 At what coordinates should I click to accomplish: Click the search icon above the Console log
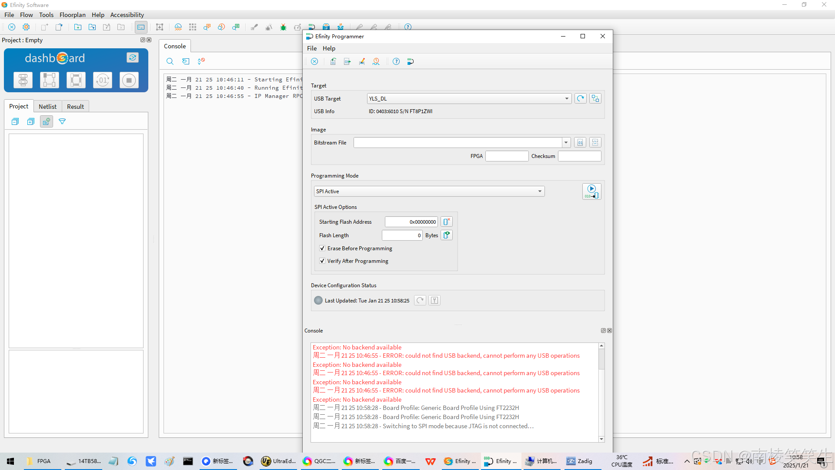(170, 61)
